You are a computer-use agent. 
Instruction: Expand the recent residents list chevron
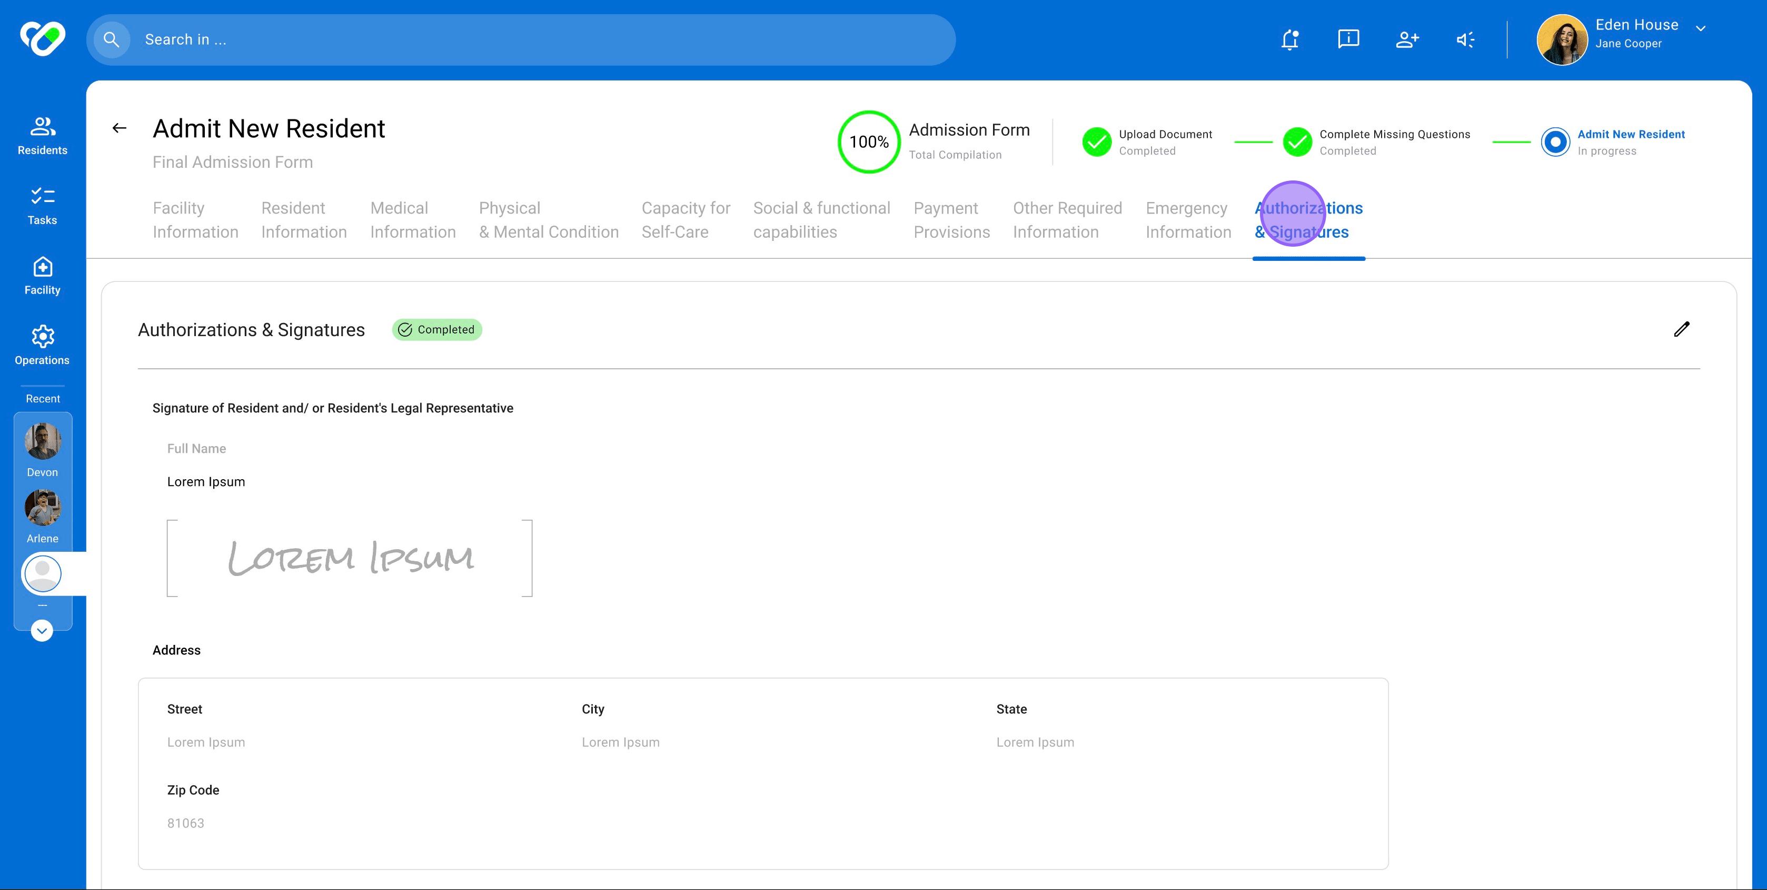pos(42,630)
